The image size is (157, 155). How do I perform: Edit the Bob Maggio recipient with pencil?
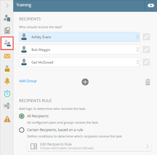146,49
